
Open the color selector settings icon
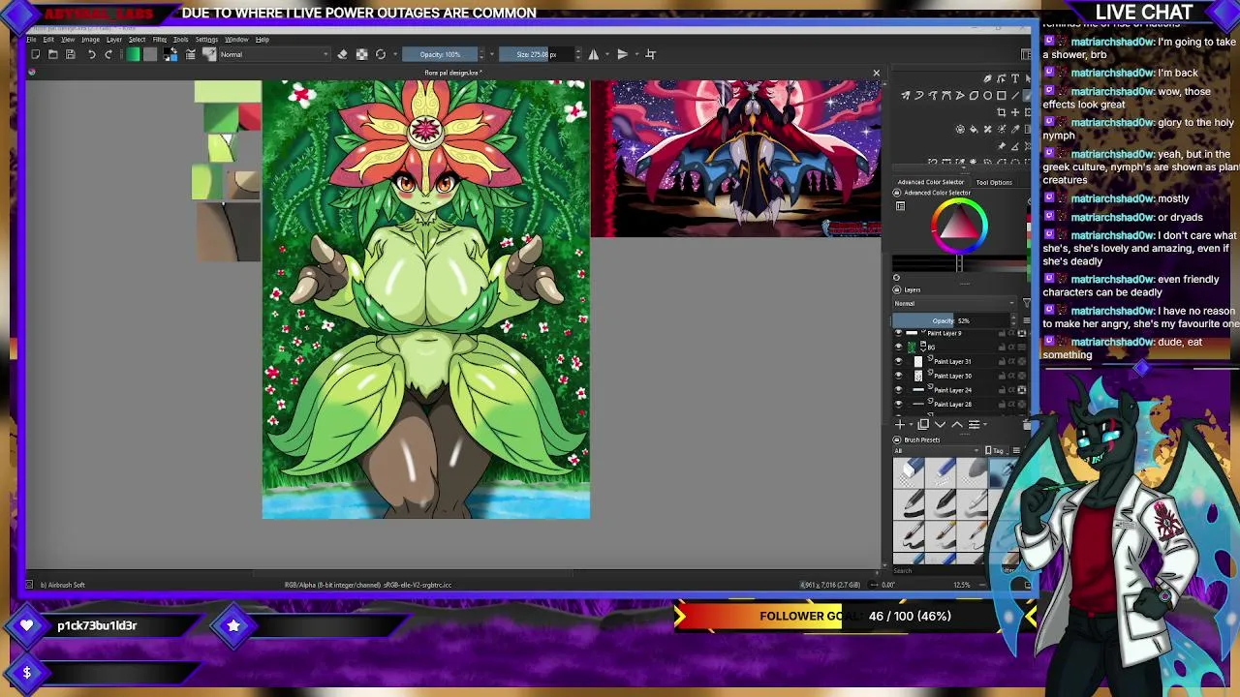tap(900, 206)
